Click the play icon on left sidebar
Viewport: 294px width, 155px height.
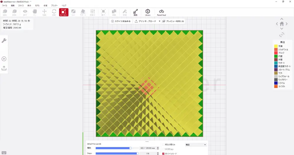[4, 59]
